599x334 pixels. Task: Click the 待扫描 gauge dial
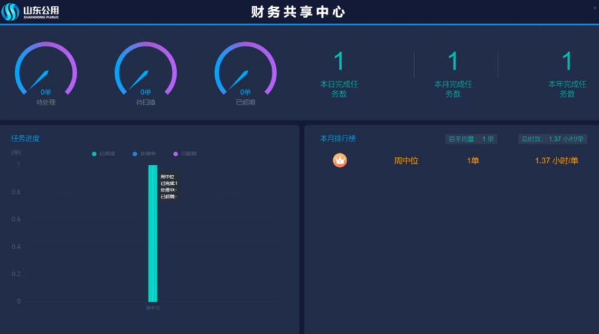146,72
